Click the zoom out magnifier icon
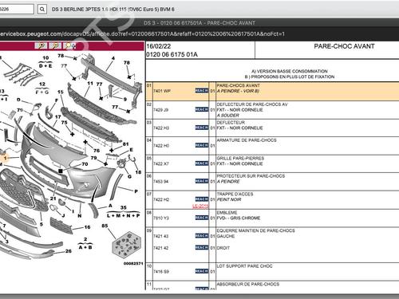Screen dimensions: 399x299 55,45
